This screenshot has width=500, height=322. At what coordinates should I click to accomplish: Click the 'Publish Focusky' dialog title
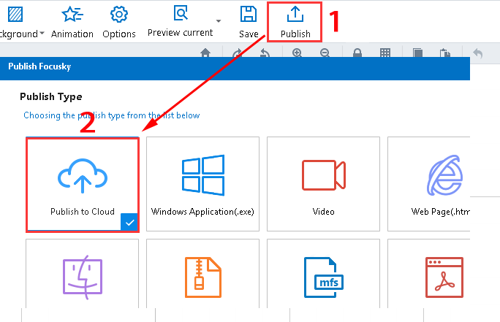coord(39,66)
